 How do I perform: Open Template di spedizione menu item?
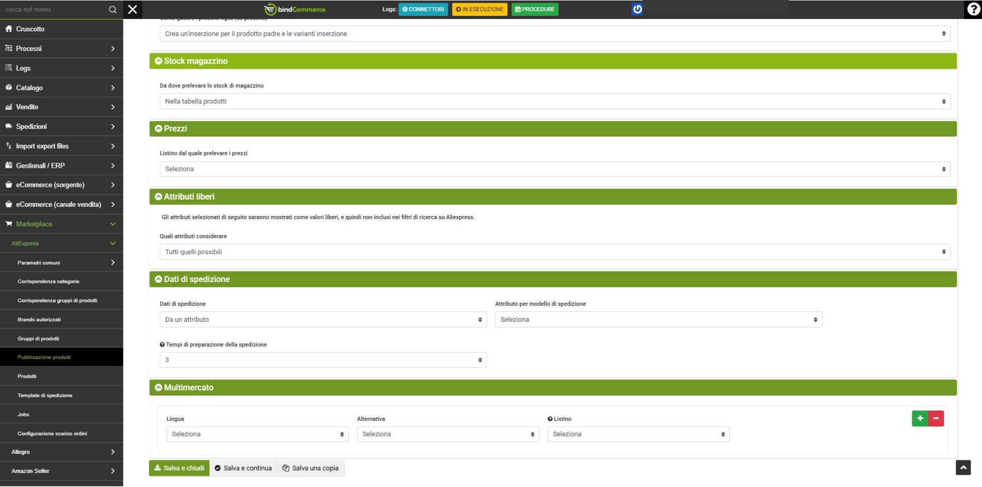point(45,396)
